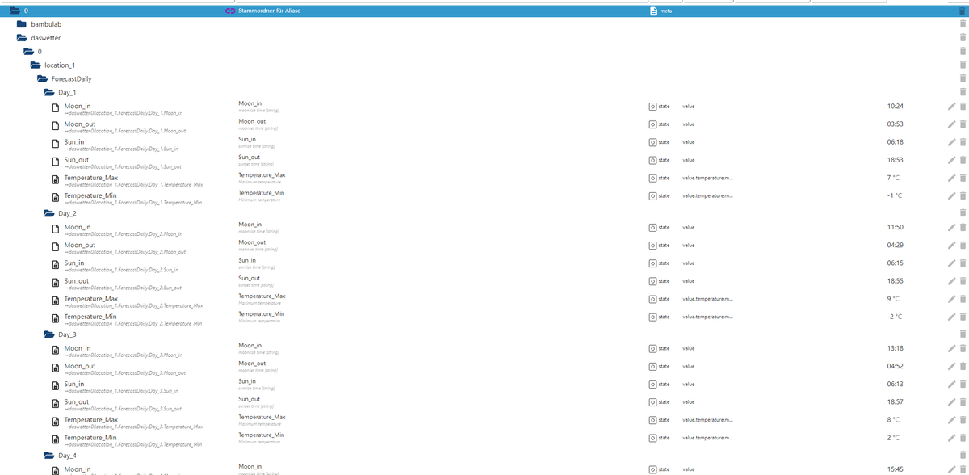This screenshot has width=969, height=475.
Task: Click the edit pencil for Day_3 Temperature_Min
Action: click(953, 438)
